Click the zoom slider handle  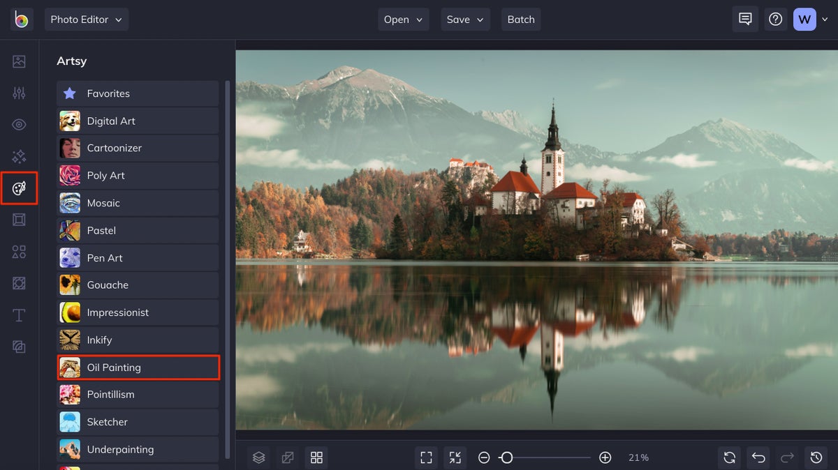pyautogui.click(x=507, y=457)
